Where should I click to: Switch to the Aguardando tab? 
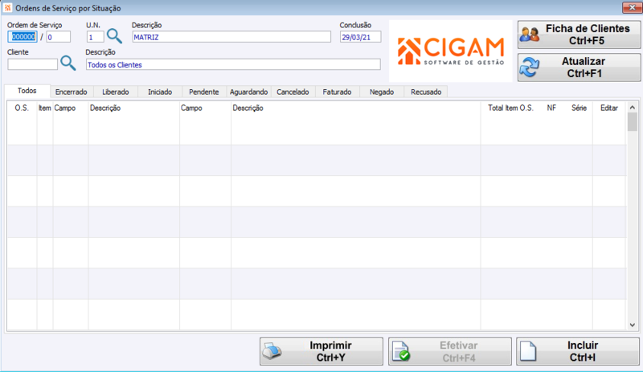[248, 92]
